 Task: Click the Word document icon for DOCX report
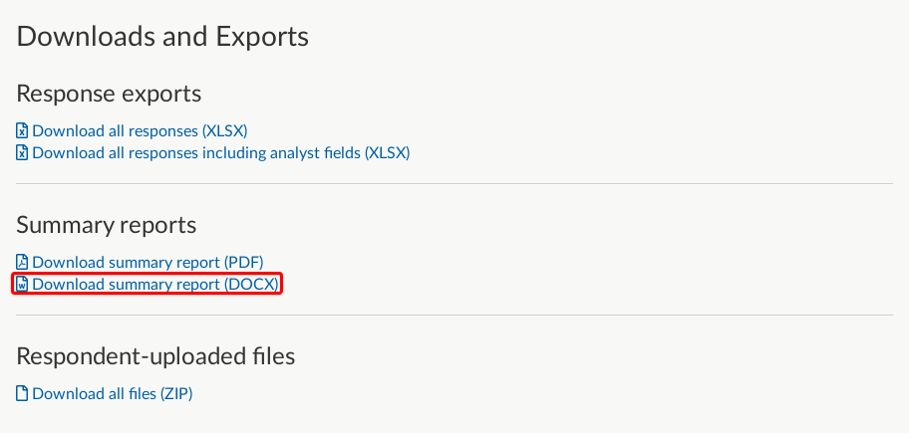pyautogui.click(x=22, y=285)
